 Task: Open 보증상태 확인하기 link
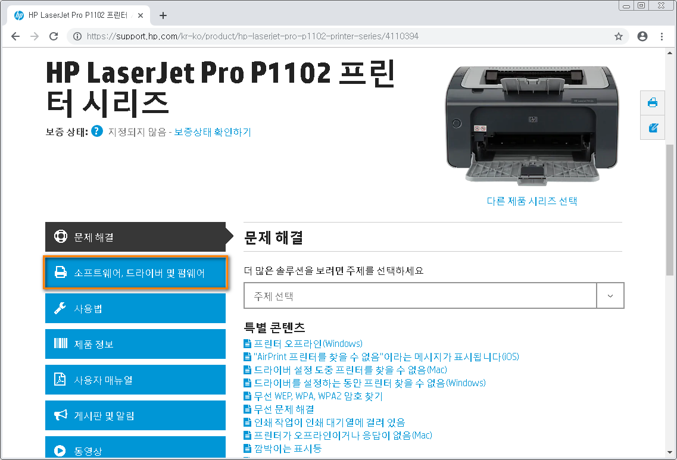213,132
